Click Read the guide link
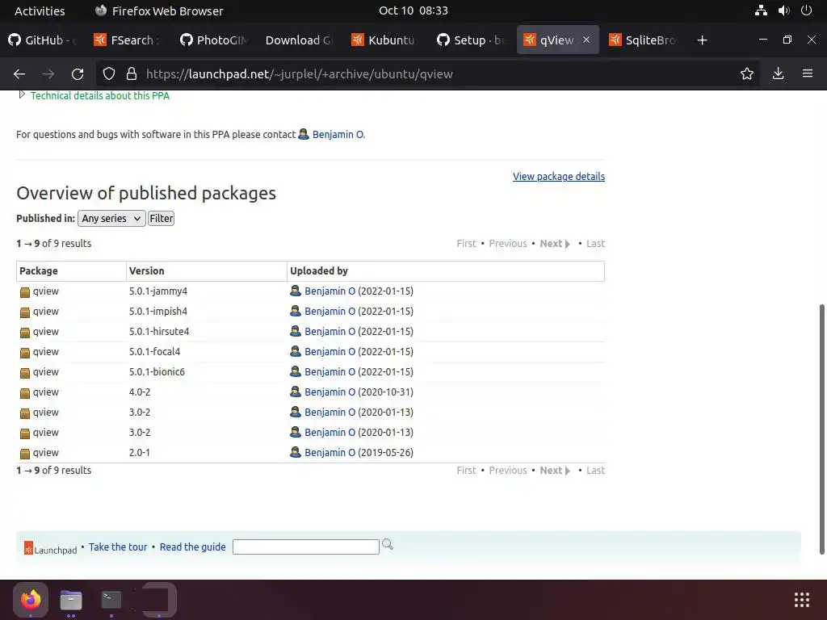This screenshot has height=620, width=827. tap(192, 547)
